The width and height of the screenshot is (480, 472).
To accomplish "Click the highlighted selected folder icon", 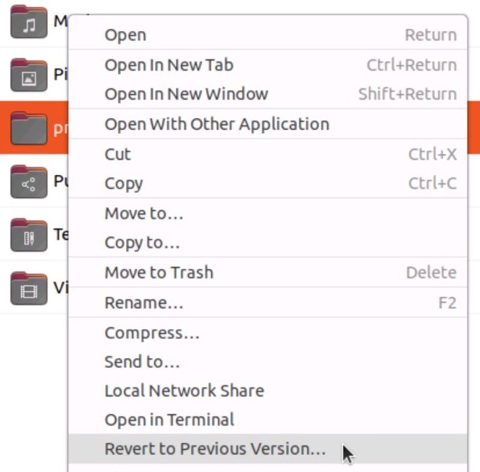I will tap(29, 128).
